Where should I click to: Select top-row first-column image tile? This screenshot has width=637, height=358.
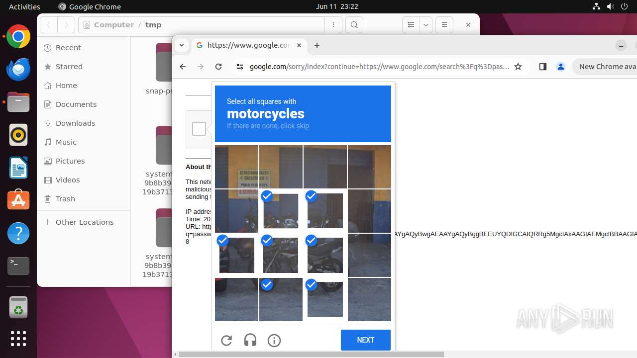tap(236, 167)
